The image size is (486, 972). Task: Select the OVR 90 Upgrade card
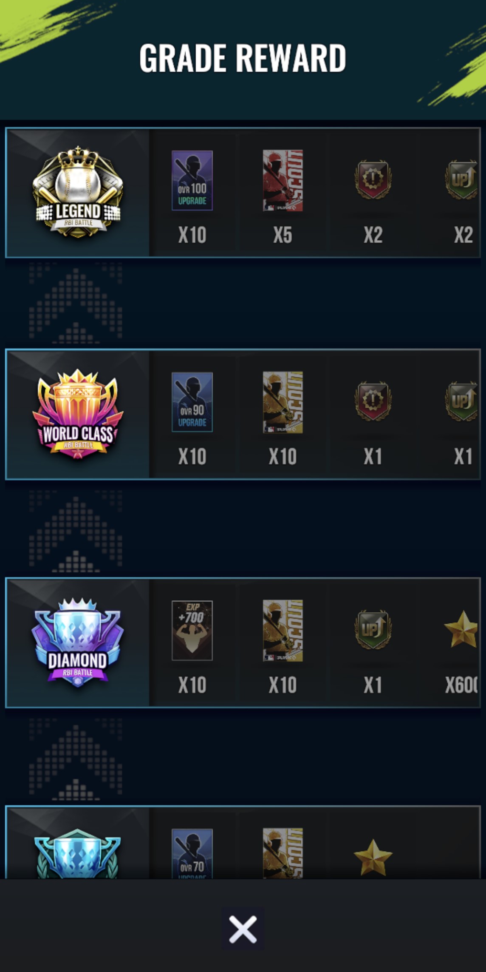(192, 402)
